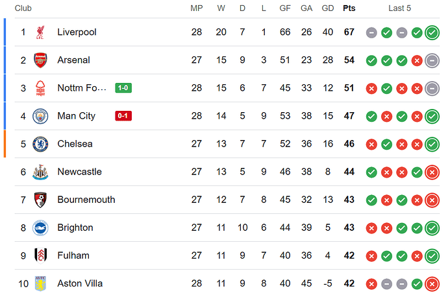The width and height of the screenshot is (448, 293).
Task: Click the Aston Villa club crest
Action: click(x=40, y=283)
